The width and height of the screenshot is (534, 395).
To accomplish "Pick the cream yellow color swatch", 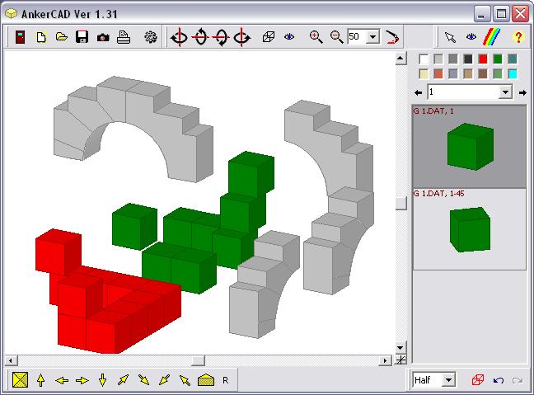I will pyautogui.click(x=424, y=74).
